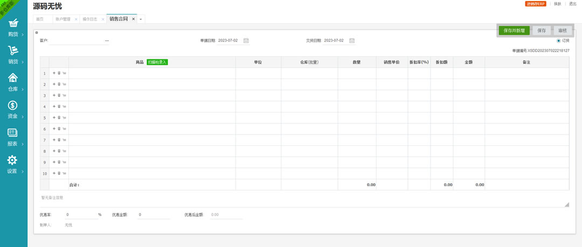Switch to the 账户管理 tab
The width and height of the screenshot is (582, 247).
[63, 19]
